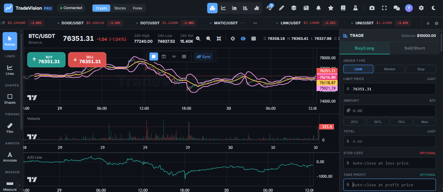Set amount to Max
The height and width of the screenshot is (192, 443).
click(425, 122)
